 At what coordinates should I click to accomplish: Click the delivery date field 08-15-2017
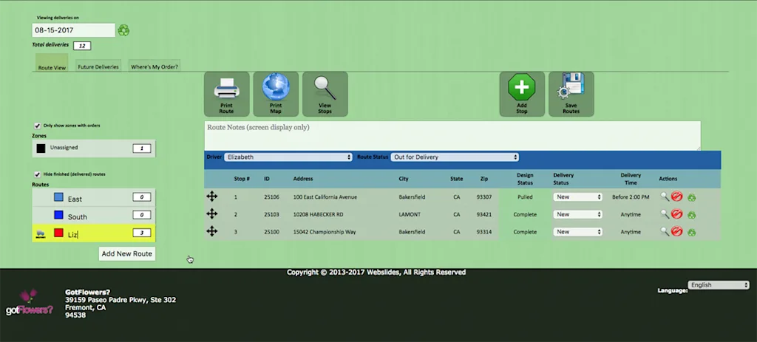tap(74, 30)
